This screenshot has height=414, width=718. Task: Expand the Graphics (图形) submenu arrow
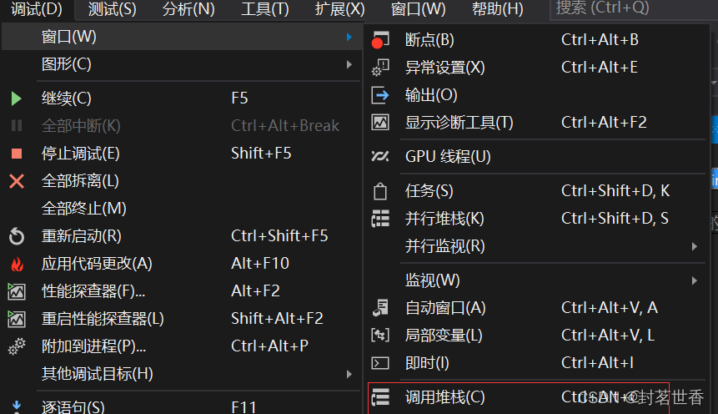coord(349,64)
